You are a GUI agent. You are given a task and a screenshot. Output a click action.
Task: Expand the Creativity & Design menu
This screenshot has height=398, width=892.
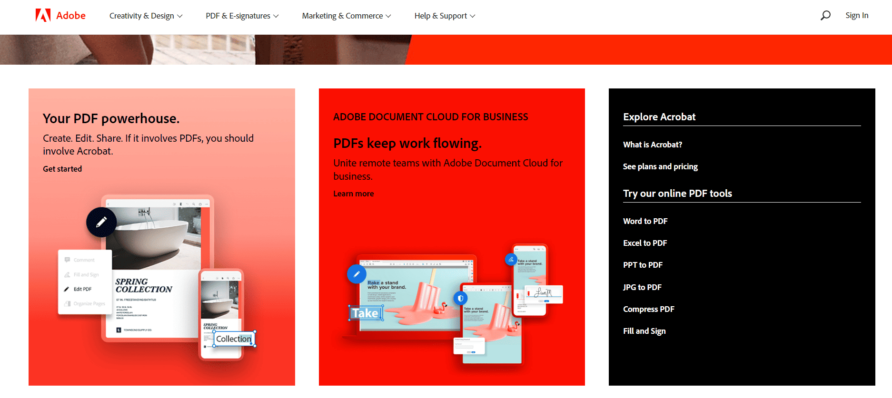click(x=146, y=16)
